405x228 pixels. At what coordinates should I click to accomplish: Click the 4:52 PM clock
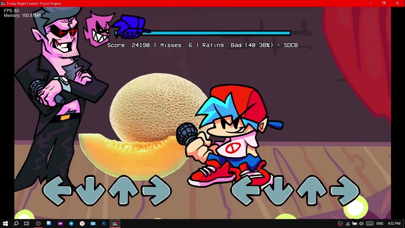click(394, 224)
